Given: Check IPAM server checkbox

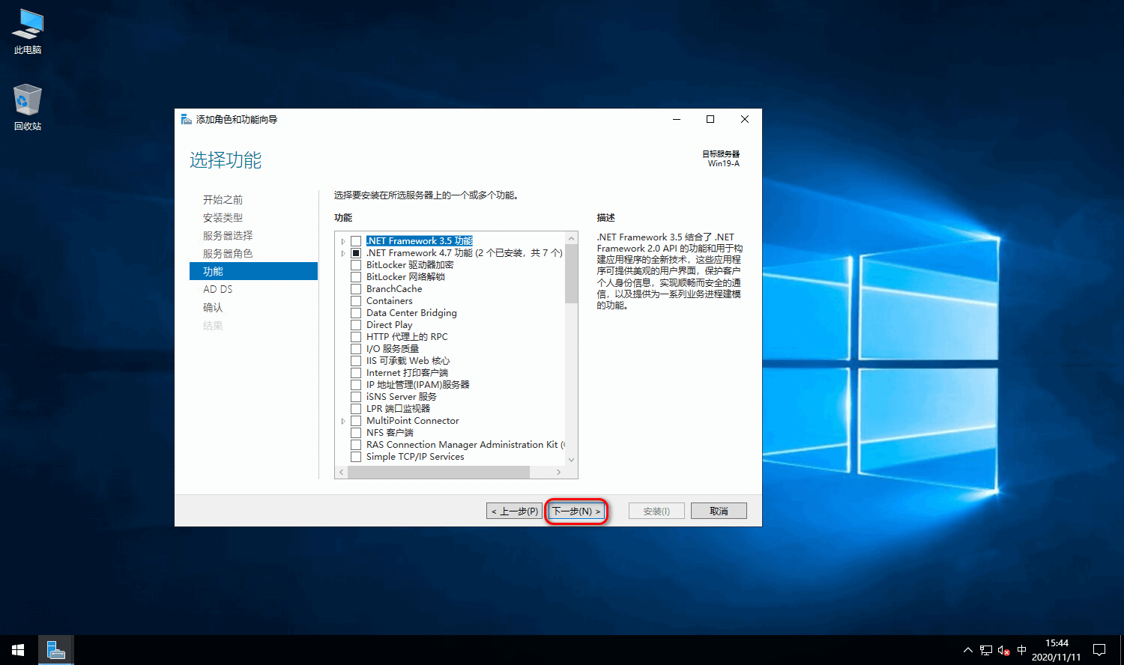Looking at the screenshot, I should point(356,385).
